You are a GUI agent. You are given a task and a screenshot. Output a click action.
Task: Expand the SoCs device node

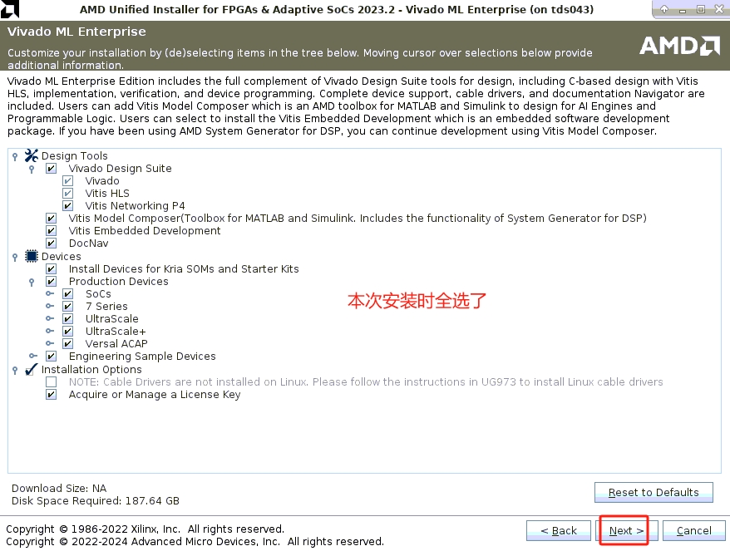[x=49, y=294]
